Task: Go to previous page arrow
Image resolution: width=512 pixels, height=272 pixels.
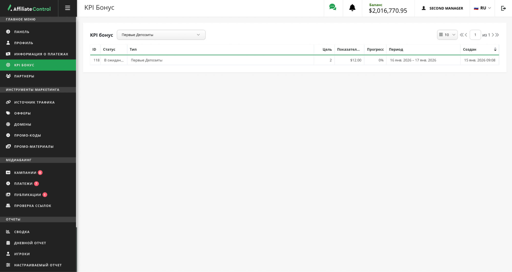Action: pos(466,35)
